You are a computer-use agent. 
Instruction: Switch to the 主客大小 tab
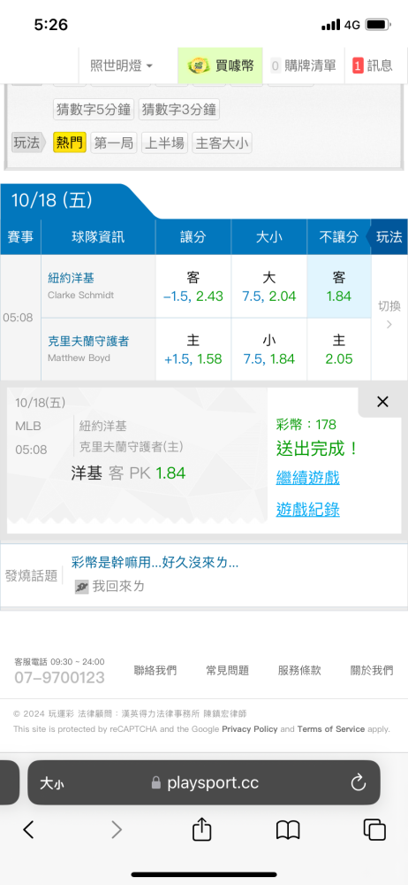222,142
